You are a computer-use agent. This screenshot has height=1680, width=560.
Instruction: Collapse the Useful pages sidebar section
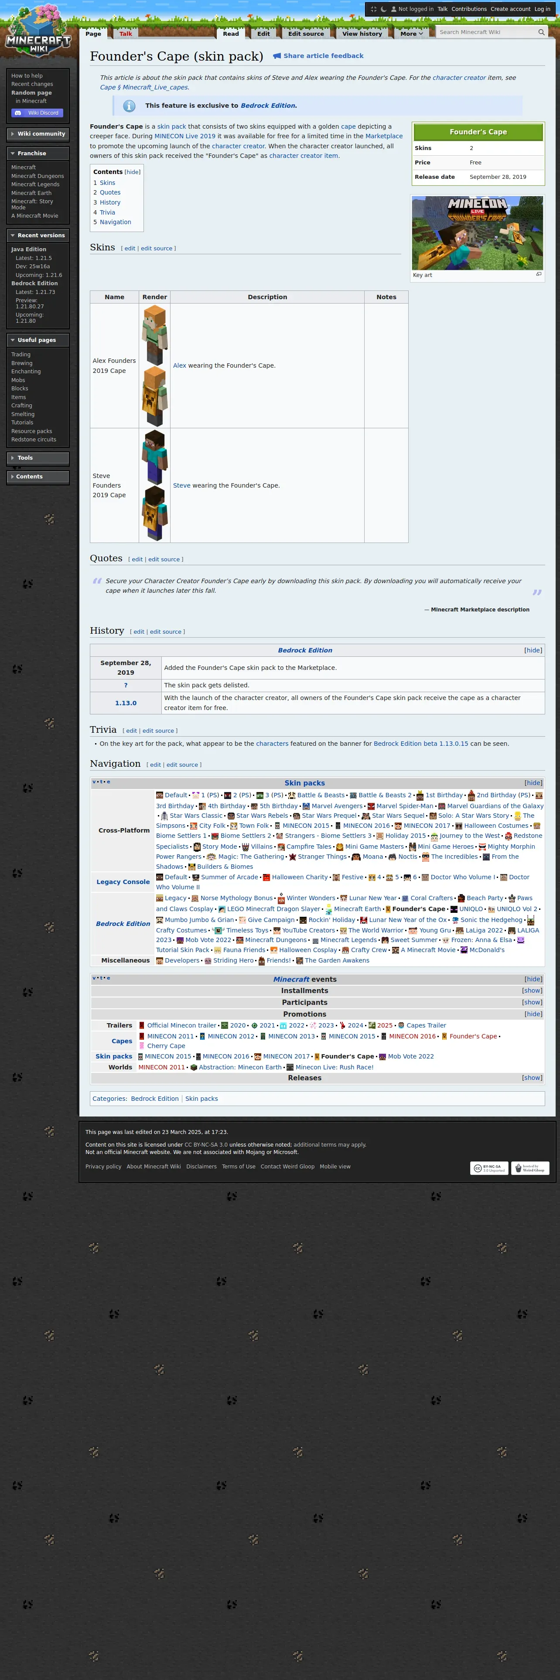[x=38, y=340]
